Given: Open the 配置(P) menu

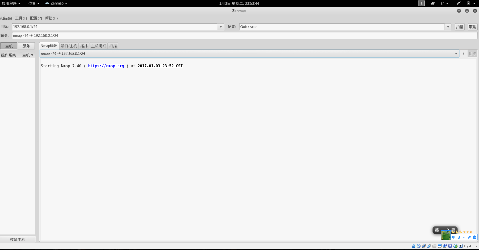Looking at the screenshot, I should click(36, 18).
